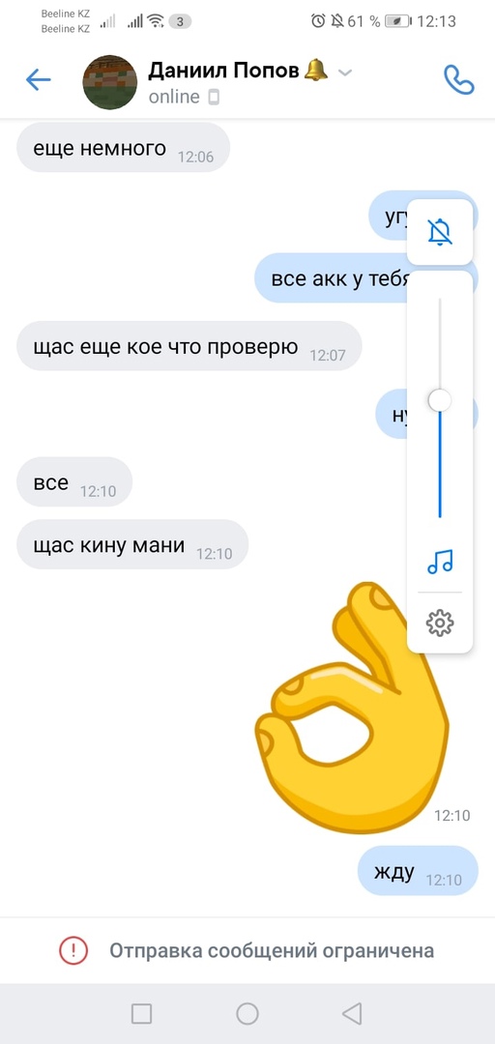
Task: Select "щас еще кое что проверю" message
Action: (189, 346)
